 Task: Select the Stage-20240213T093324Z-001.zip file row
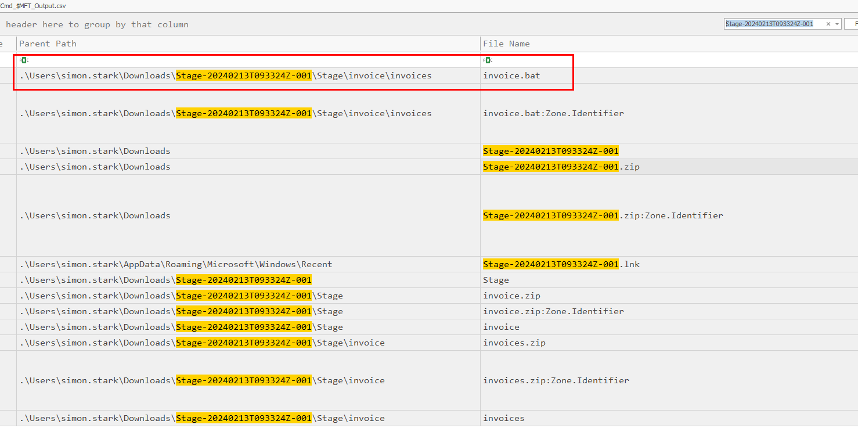pyautogui.click(x=561, y=167)
